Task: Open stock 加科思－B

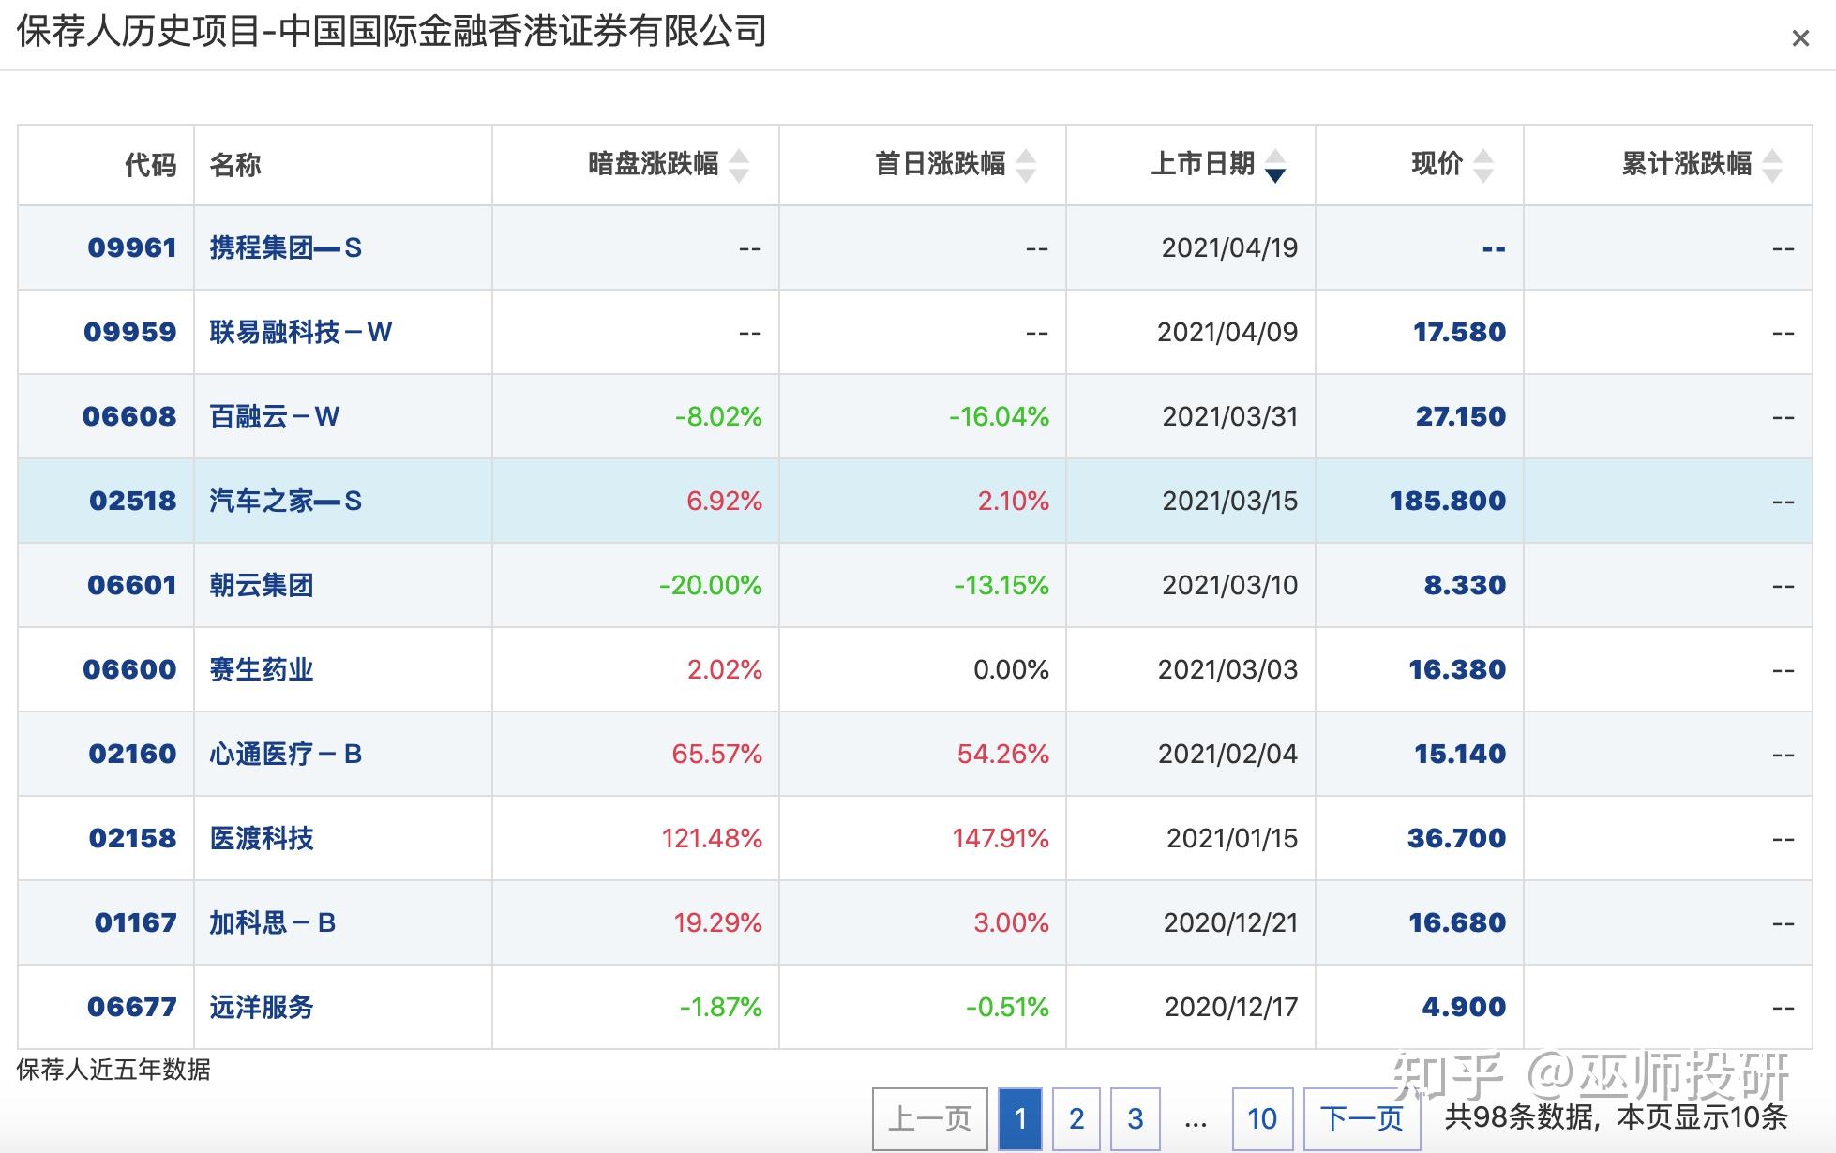Action: tap(272, 922)
